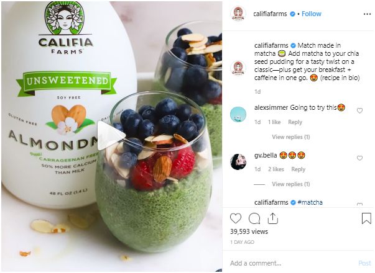This screenshot has width=375, height=273.
Task: Like the post with heart icon
Action: point(236,218)
